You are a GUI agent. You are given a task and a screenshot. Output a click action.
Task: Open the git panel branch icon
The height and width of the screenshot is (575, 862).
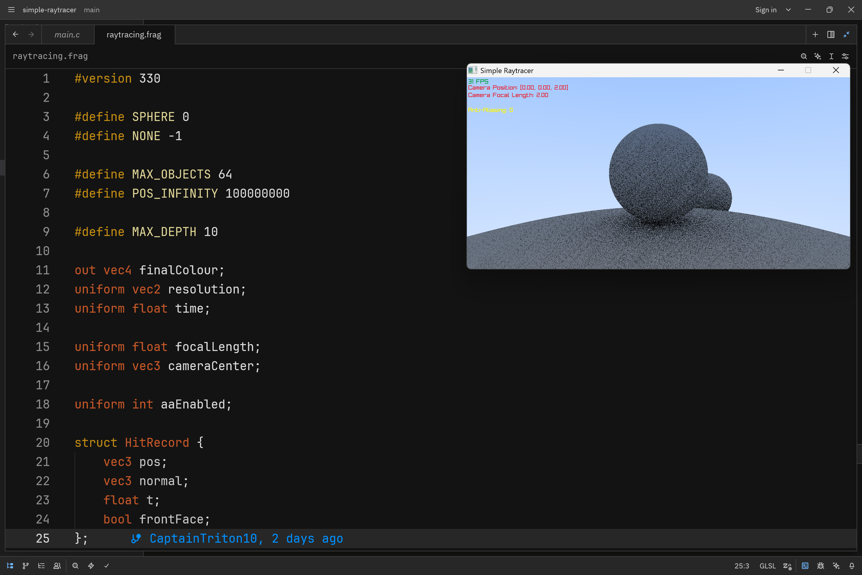point(26,565)
